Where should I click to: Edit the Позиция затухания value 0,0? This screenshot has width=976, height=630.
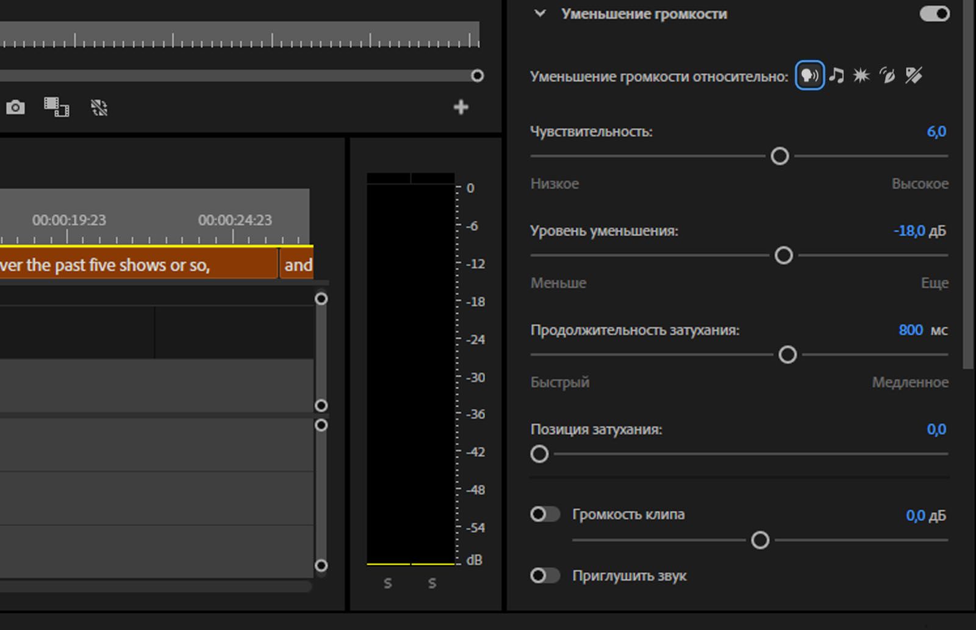click(x=936, y=429)
